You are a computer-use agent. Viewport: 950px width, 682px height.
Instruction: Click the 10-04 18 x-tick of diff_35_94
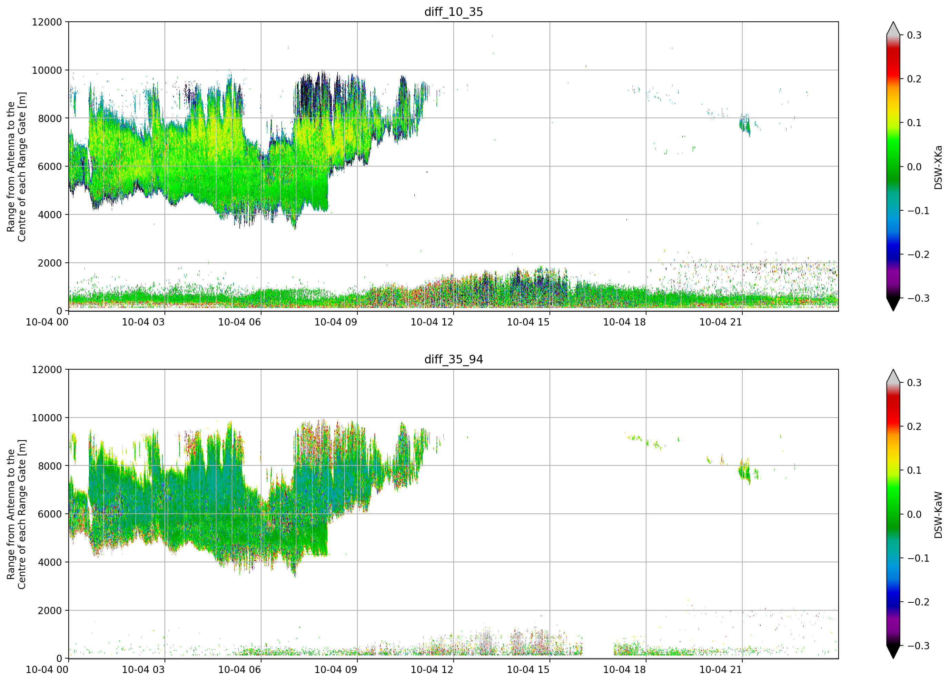(624, 670)
